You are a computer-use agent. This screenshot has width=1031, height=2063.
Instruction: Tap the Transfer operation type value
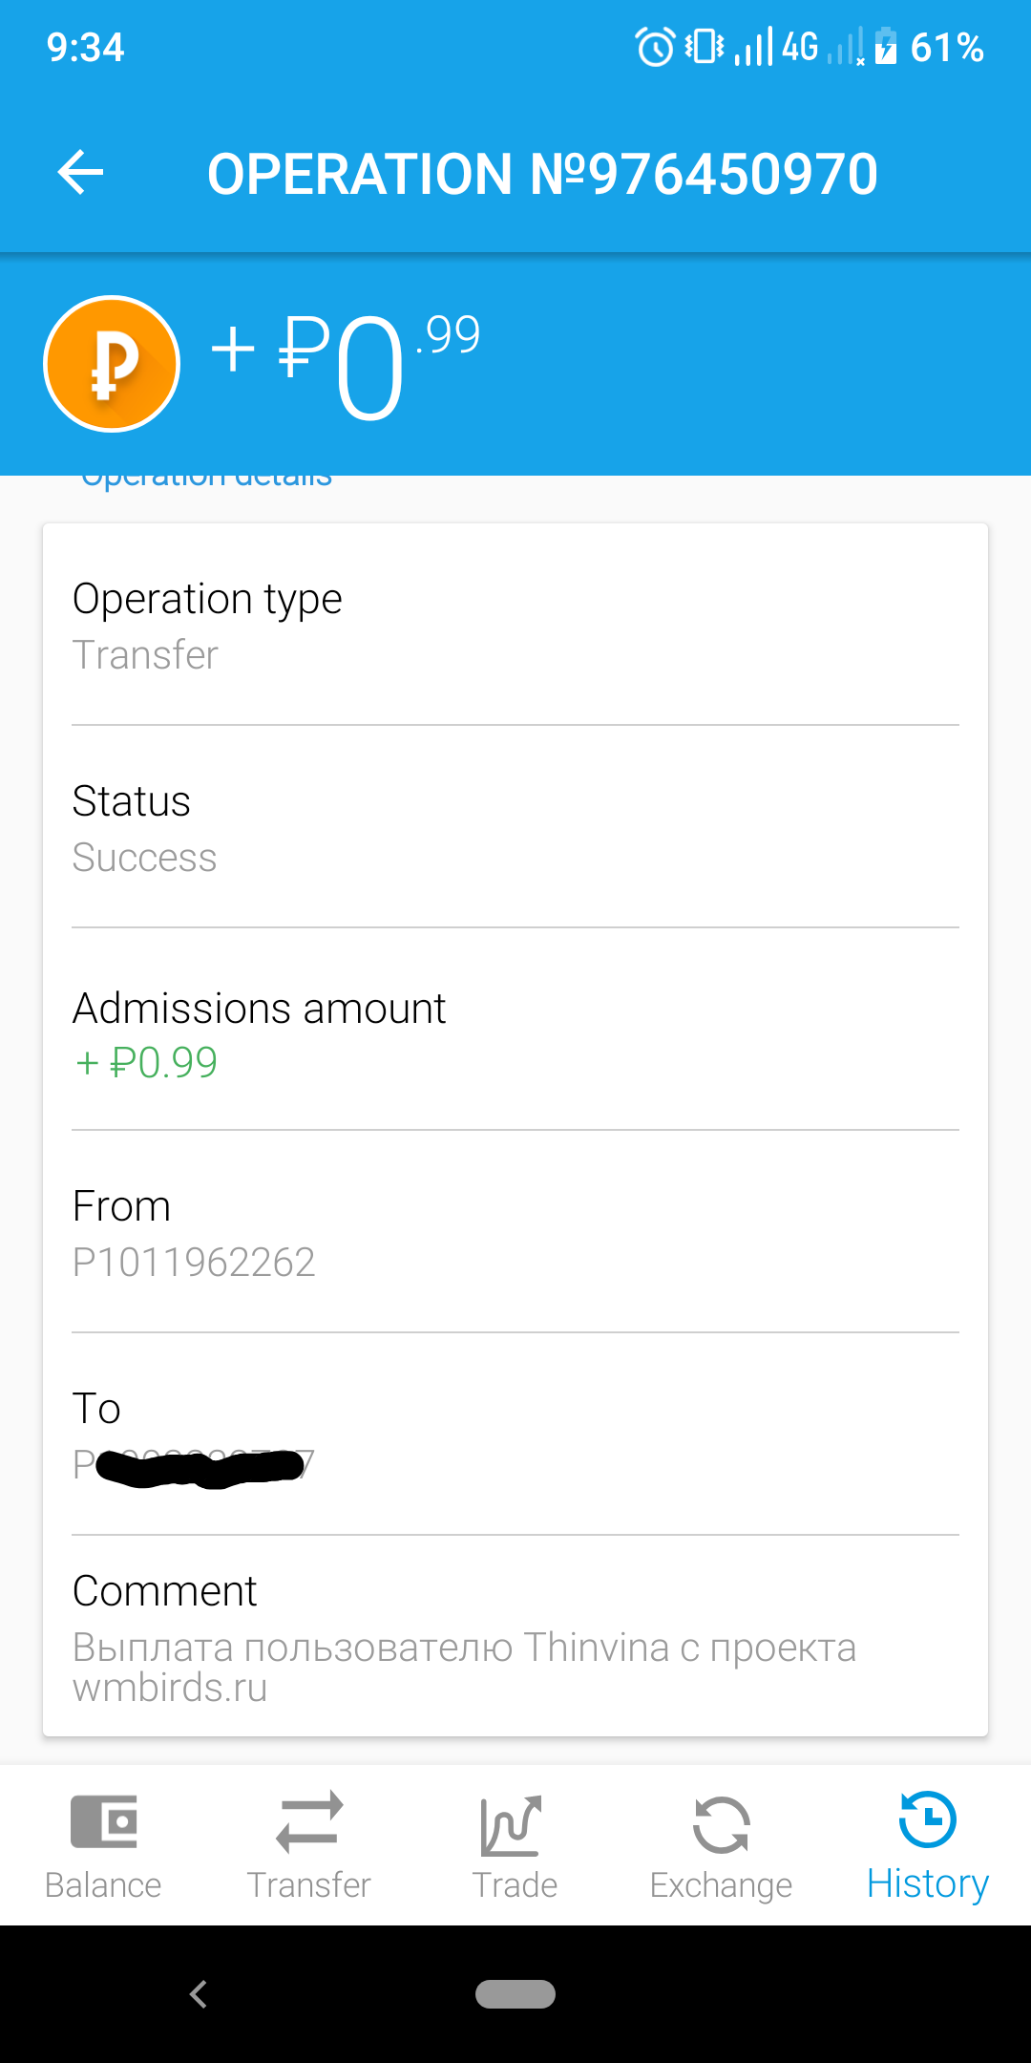tap(146, 655)
